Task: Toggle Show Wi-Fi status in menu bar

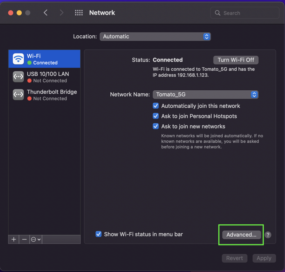Action: [x=99, y=234]
